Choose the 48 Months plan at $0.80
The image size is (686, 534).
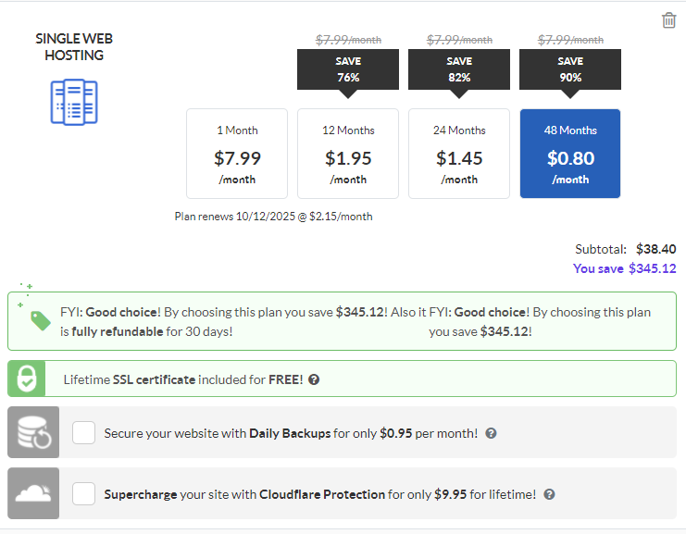pos(570,154)
